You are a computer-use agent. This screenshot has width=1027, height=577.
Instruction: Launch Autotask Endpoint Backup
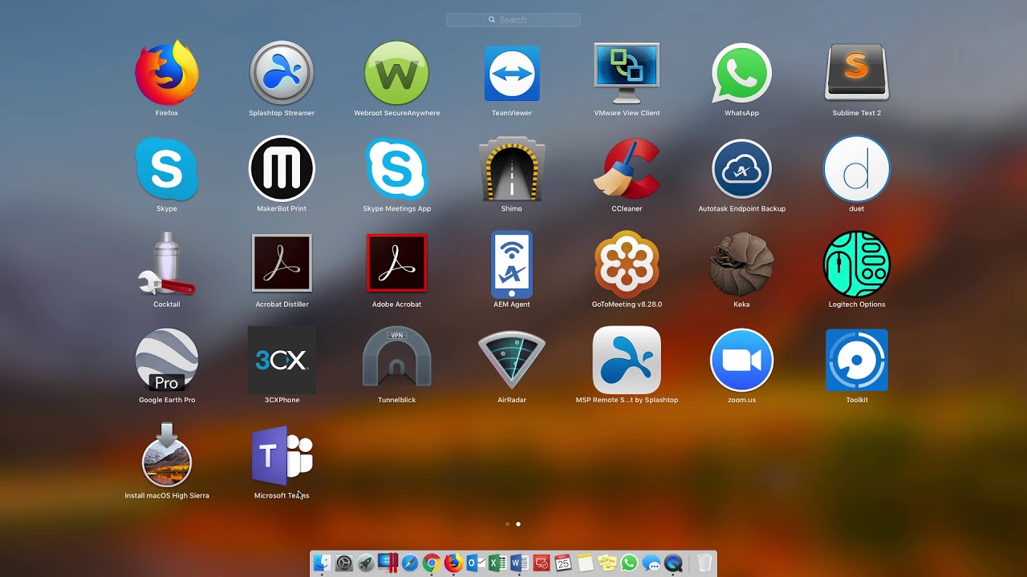[741, 168]
